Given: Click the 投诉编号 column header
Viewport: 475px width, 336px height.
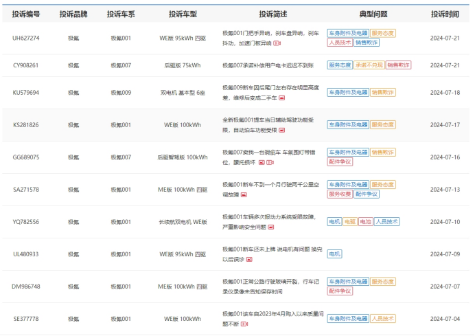Looking at the screenshot, I should point(26,14).
